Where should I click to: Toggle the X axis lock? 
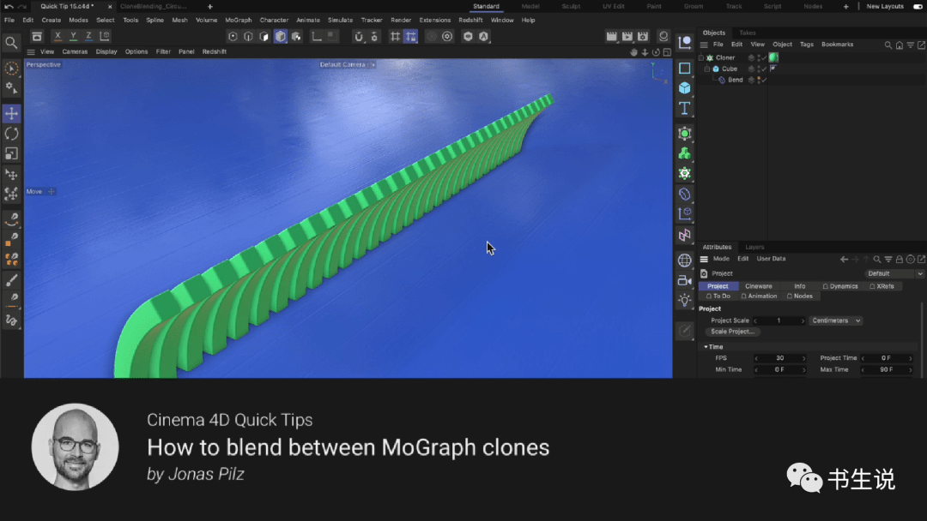click(58, 36)
